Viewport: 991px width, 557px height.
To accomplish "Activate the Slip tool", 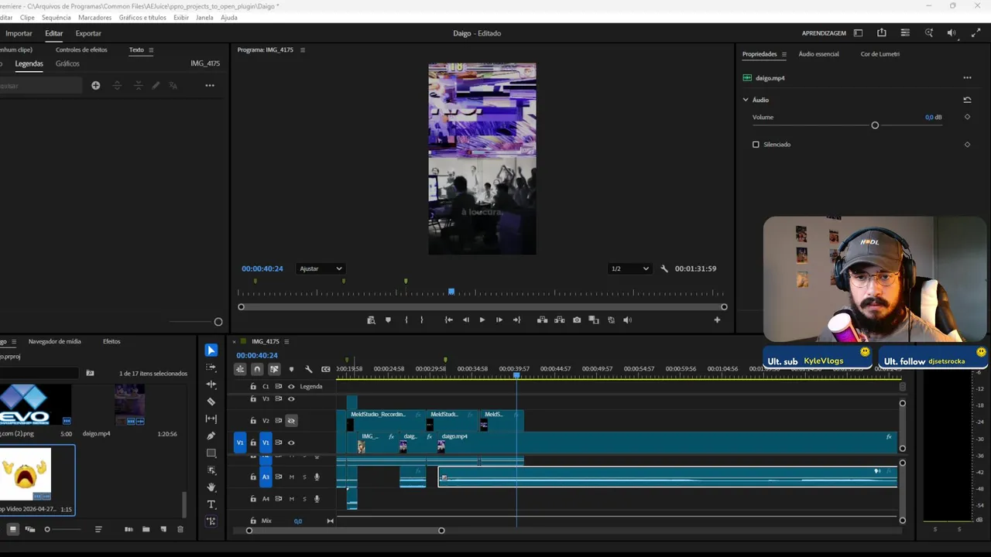I will 211,419.
